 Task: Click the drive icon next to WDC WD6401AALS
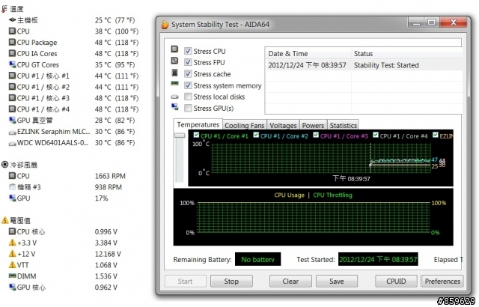12,143
